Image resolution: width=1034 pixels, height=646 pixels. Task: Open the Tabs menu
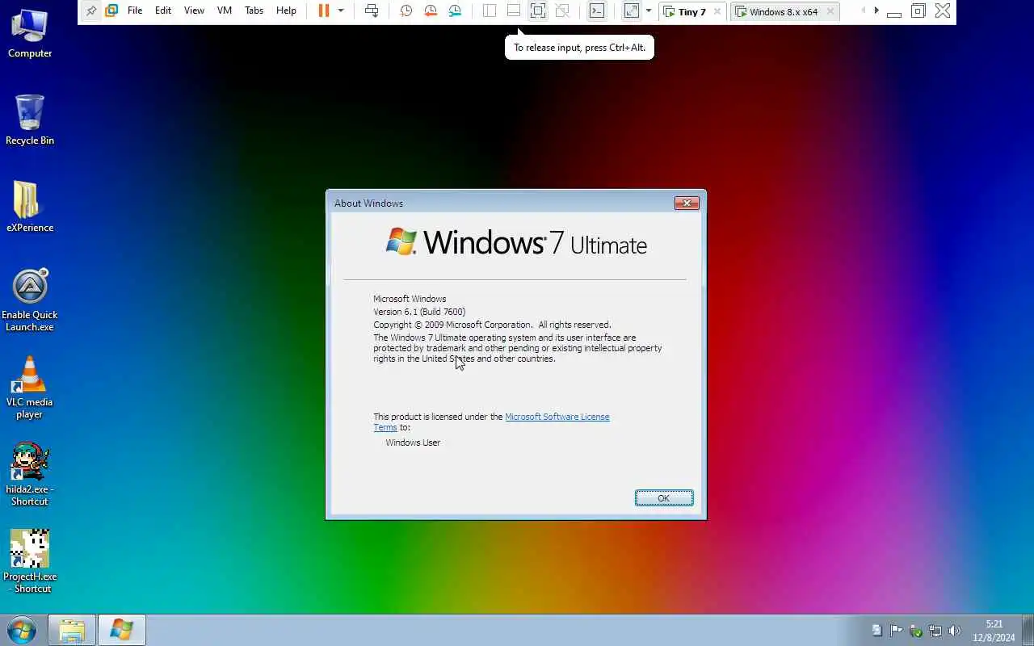point(254,10)
